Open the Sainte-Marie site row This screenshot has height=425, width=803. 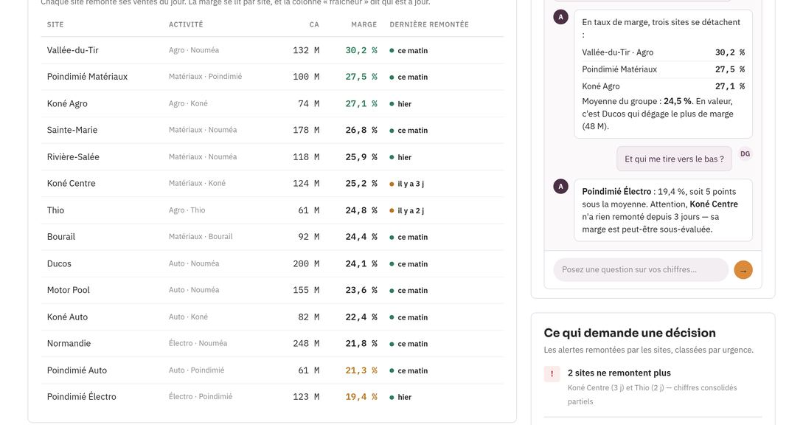point(272,130)
